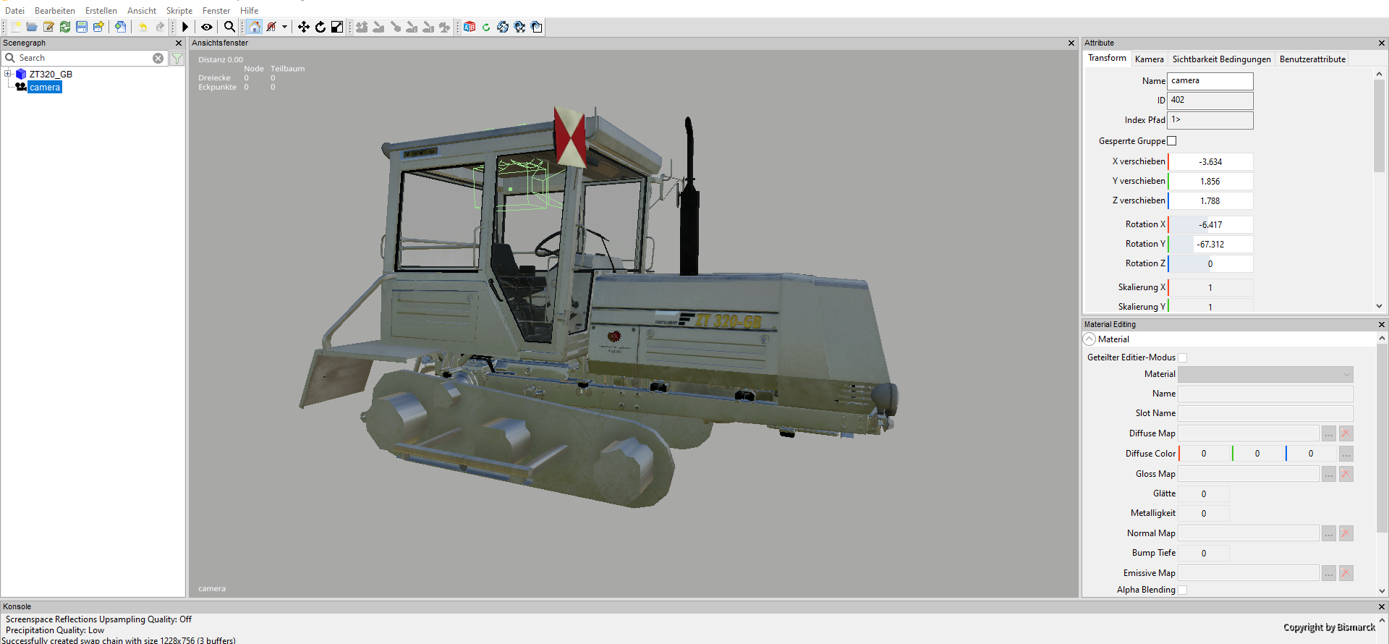Click the filter funnel icon in Scenegraph
Image resolution: width=1389 pixels, height=644 pixels.
[x=177, y=58]
